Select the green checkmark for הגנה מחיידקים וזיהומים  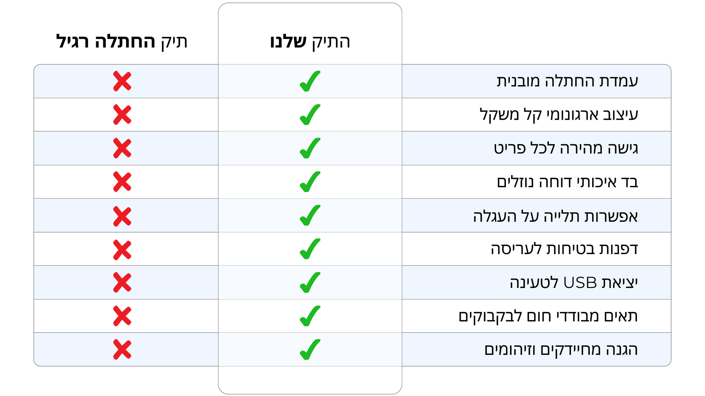310,350
